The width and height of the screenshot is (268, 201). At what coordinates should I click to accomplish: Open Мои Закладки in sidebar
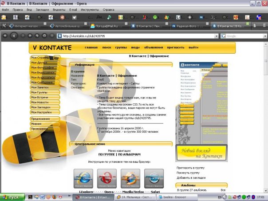[45, 107]
